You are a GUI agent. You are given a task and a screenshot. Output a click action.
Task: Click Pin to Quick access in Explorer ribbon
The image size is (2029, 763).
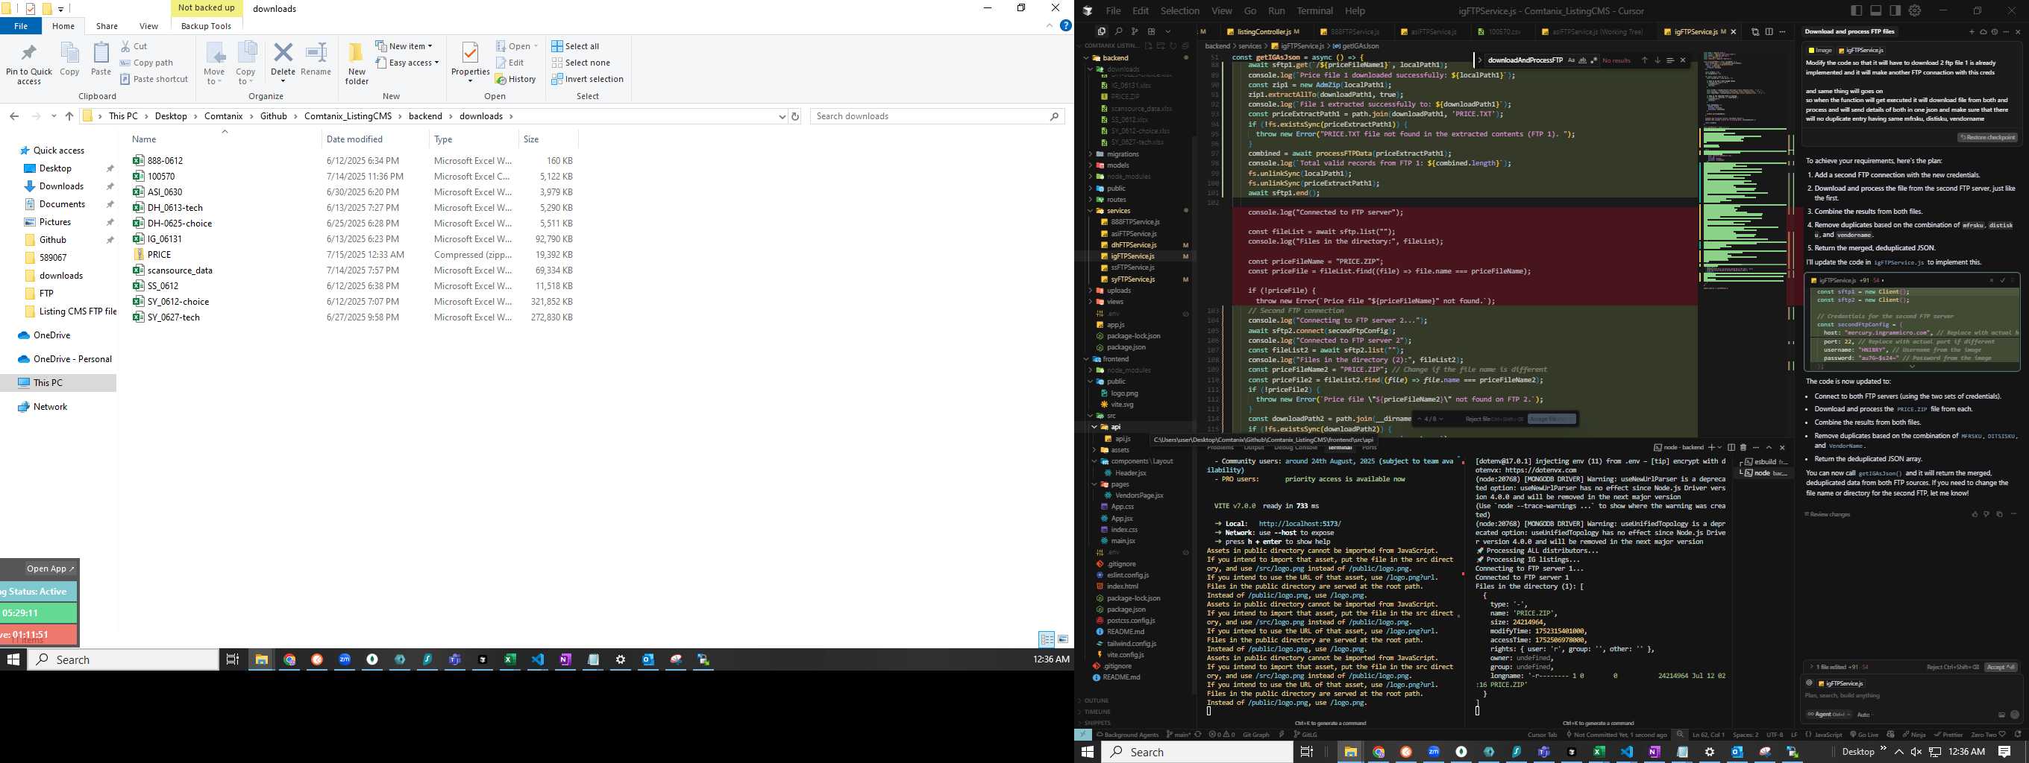[28, 63]
